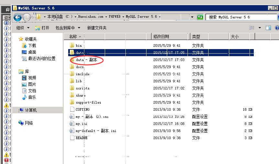
Task: Create a folder with 新建文件夹
Action: tap(97, 28)
